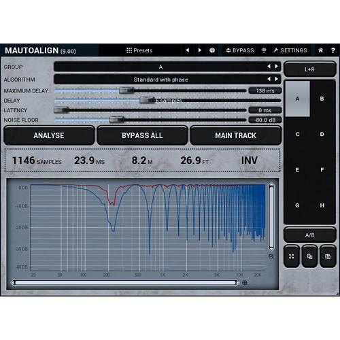Click the four-arrows icon below A/B
This screenshot has width=340, height=340.
[x=292, y=256]
